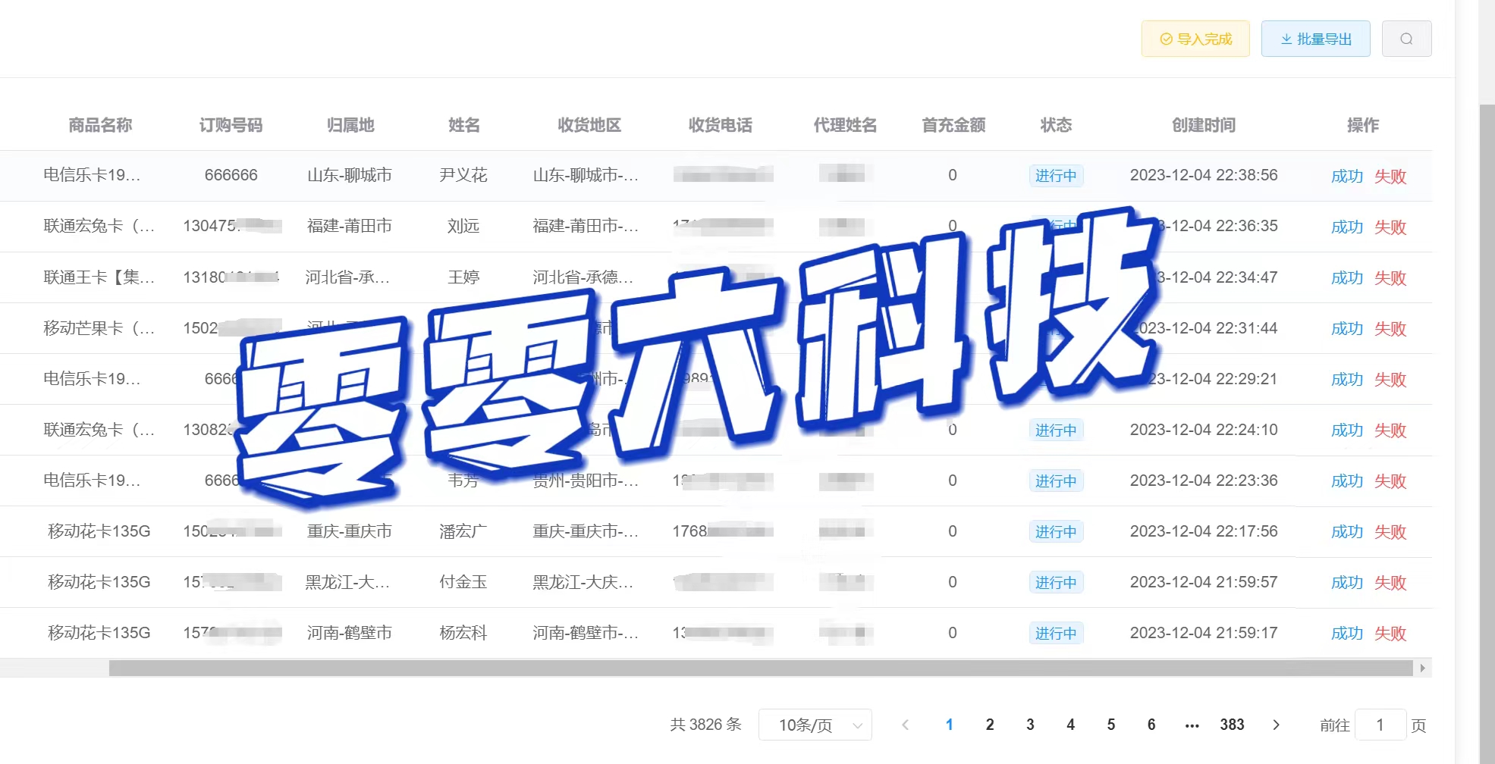The width and height of the screenshot is (1495, 764).
Task: Mark the 王婷 order as 失败
Action: coord(1390,277)
